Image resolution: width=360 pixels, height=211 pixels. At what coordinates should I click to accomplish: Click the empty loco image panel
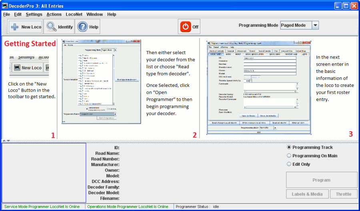(x=44, y=173)
